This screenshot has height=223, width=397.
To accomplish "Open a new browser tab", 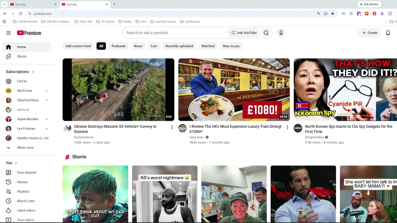I will (114, 4).
